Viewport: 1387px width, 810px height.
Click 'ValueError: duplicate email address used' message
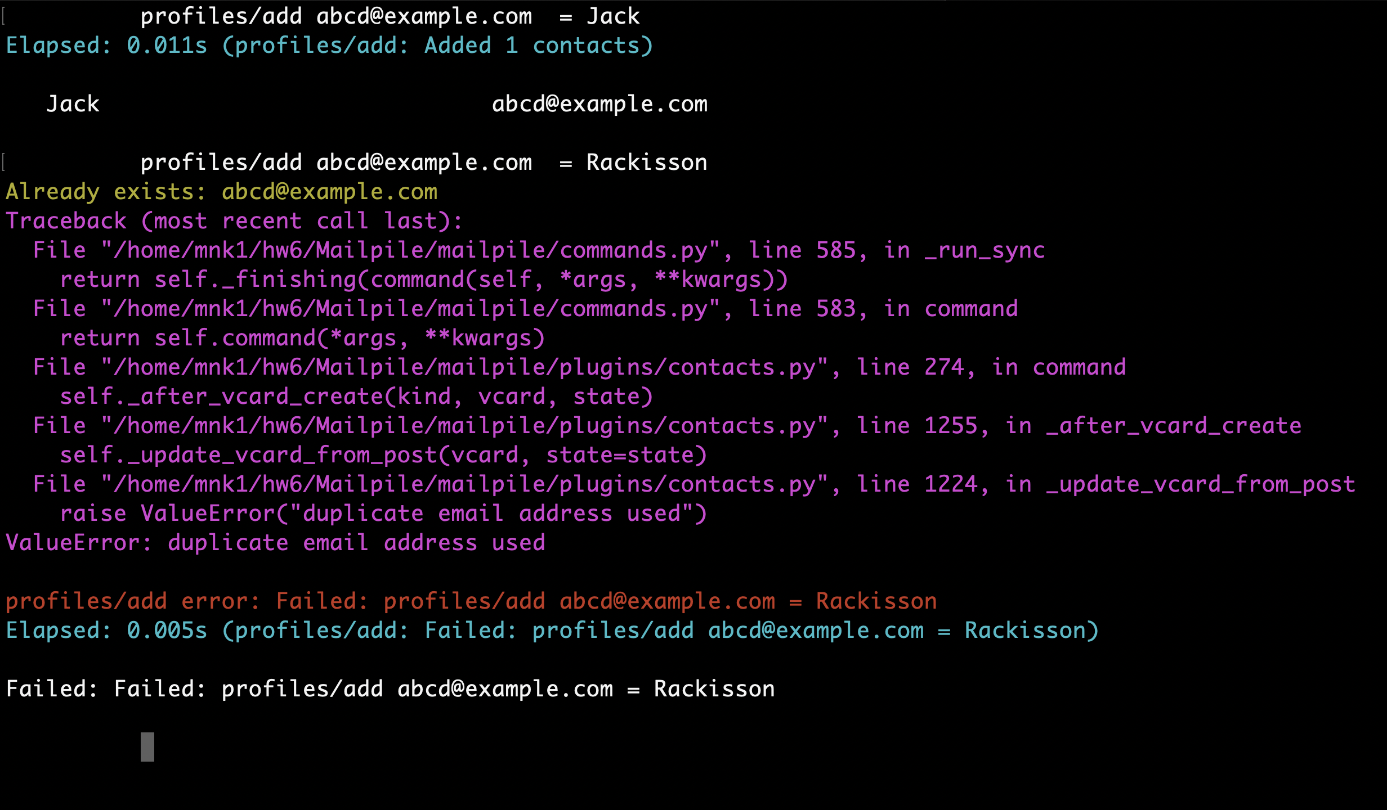276,543
